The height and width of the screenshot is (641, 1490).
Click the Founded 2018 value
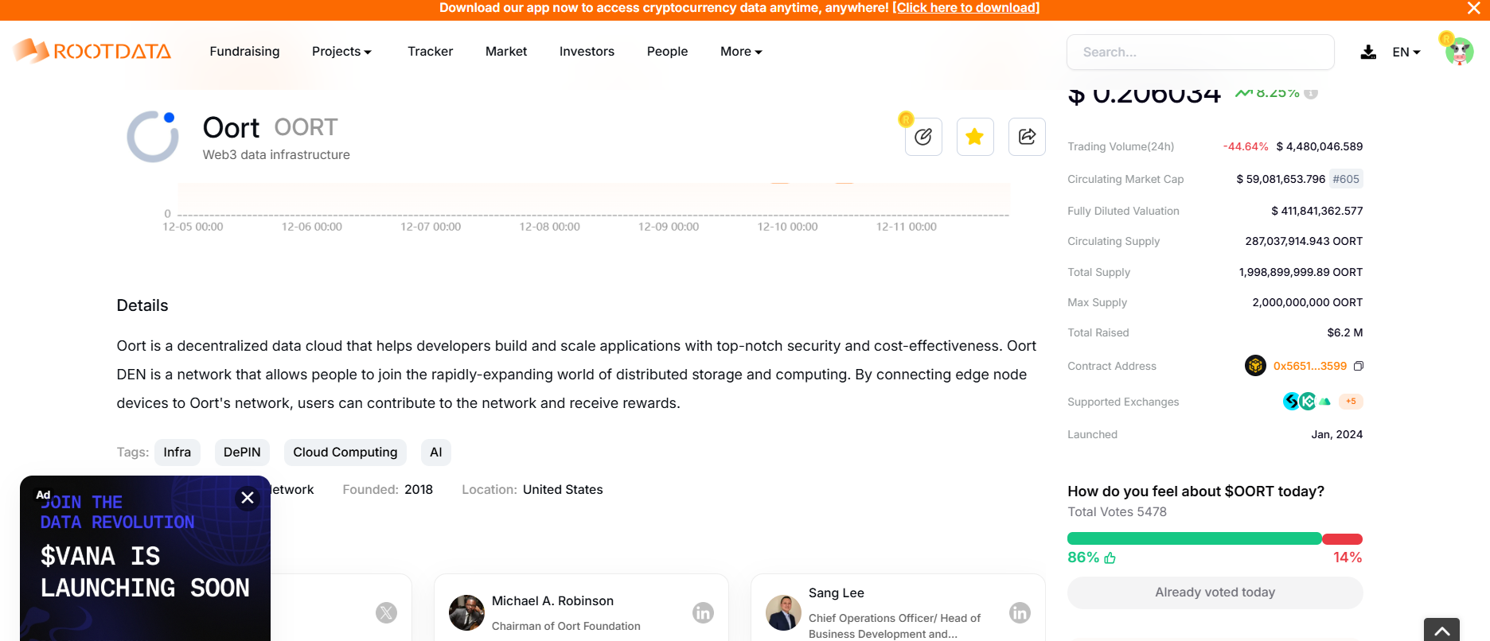(419, 490)
